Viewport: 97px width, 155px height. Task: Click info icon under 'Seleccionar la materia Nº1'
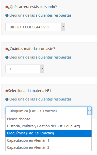pos(7,99)
